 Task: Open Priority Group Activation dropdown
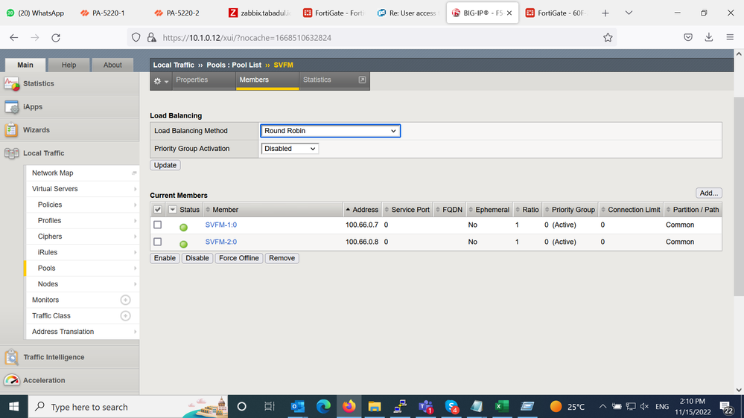290,149
